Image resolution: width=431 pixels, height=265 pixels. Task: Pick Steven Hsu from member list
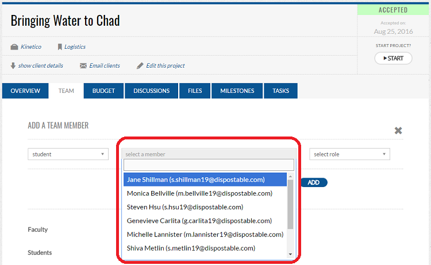[x=205, y=207]
